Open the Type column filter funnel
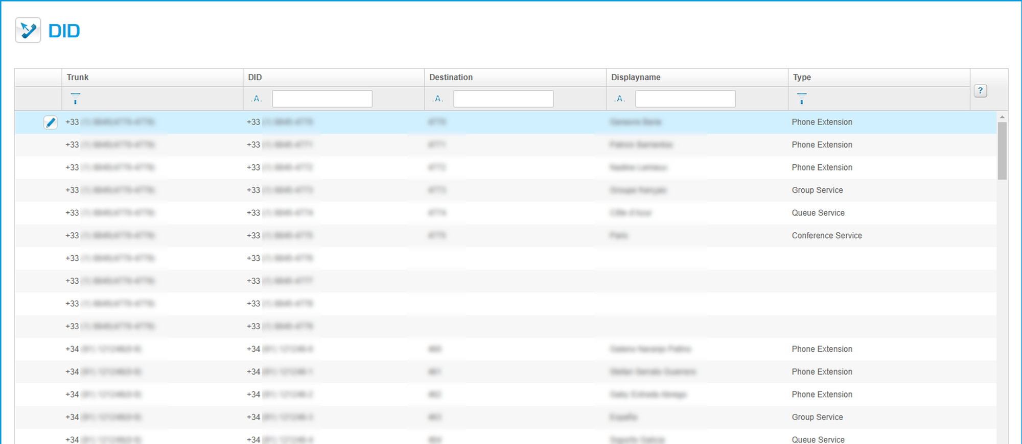1022x444 pixels. [x=801, y=98]
